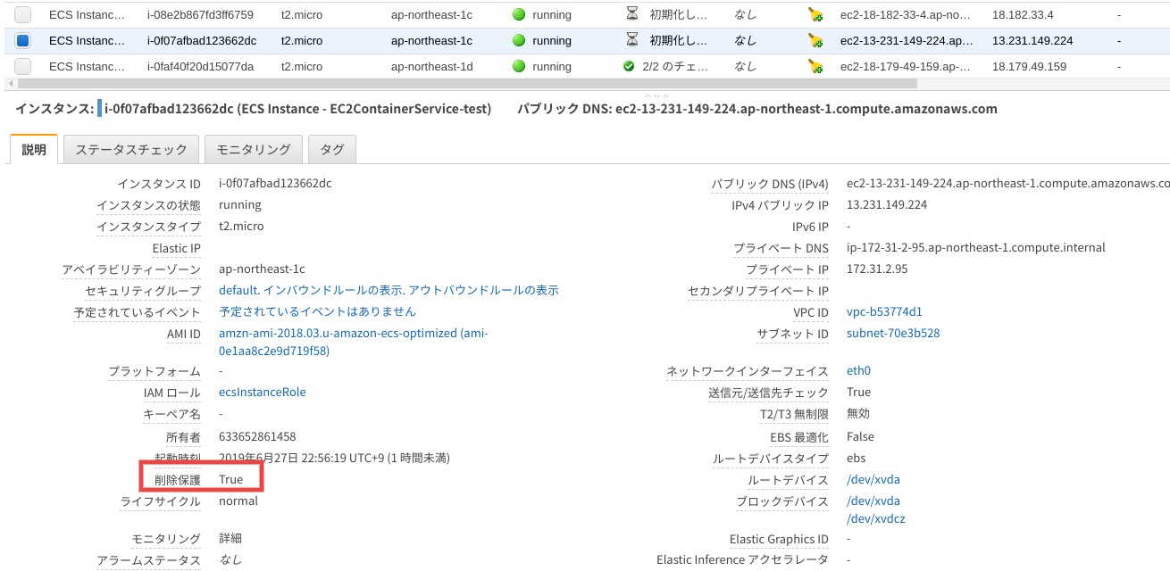Click the eth0 network interface link
Screen dimensions: 1170x571
click(x=858, y=371)
